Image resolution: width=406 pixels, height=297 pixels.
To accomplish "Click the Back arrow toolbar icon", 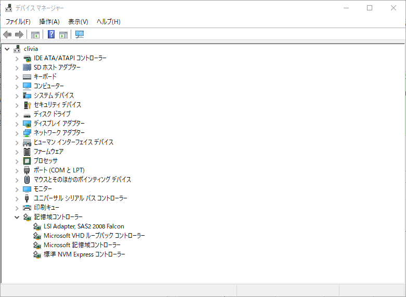I will tap(7, 34).
